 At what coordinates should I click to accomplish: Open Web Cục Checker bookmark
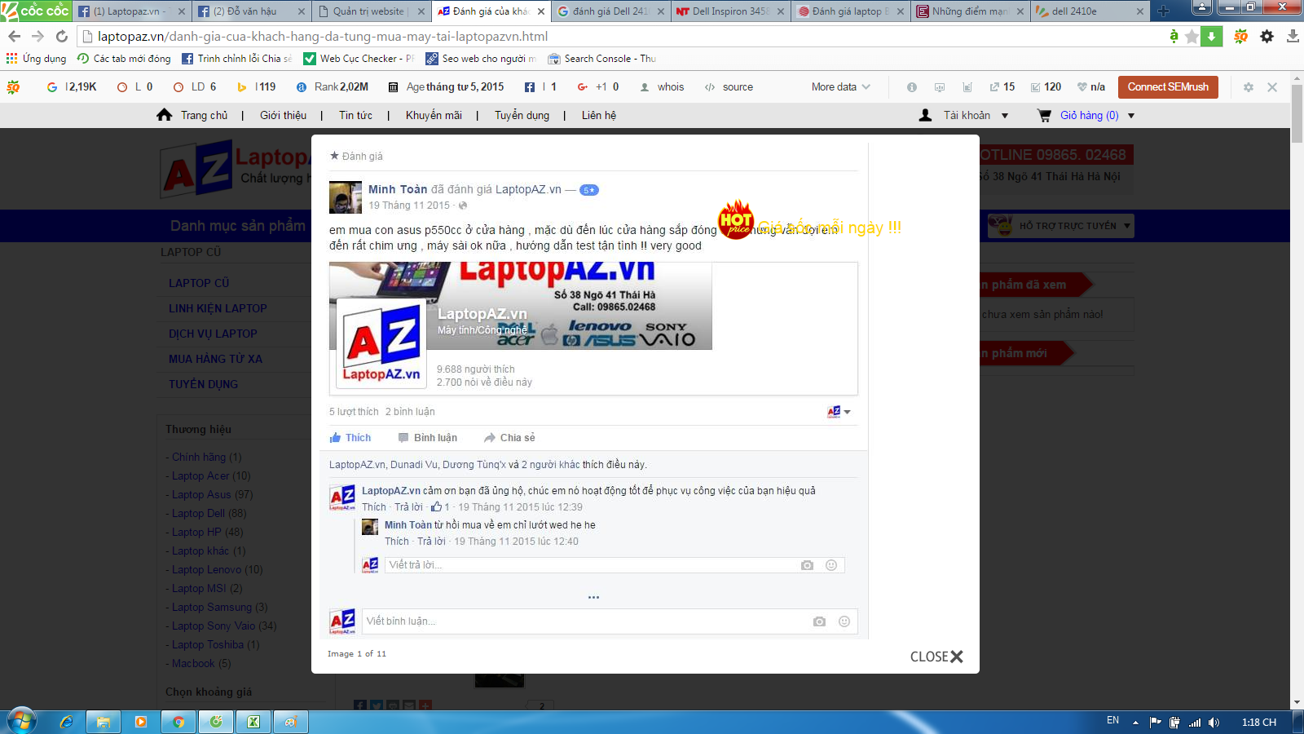pos(359,59)
